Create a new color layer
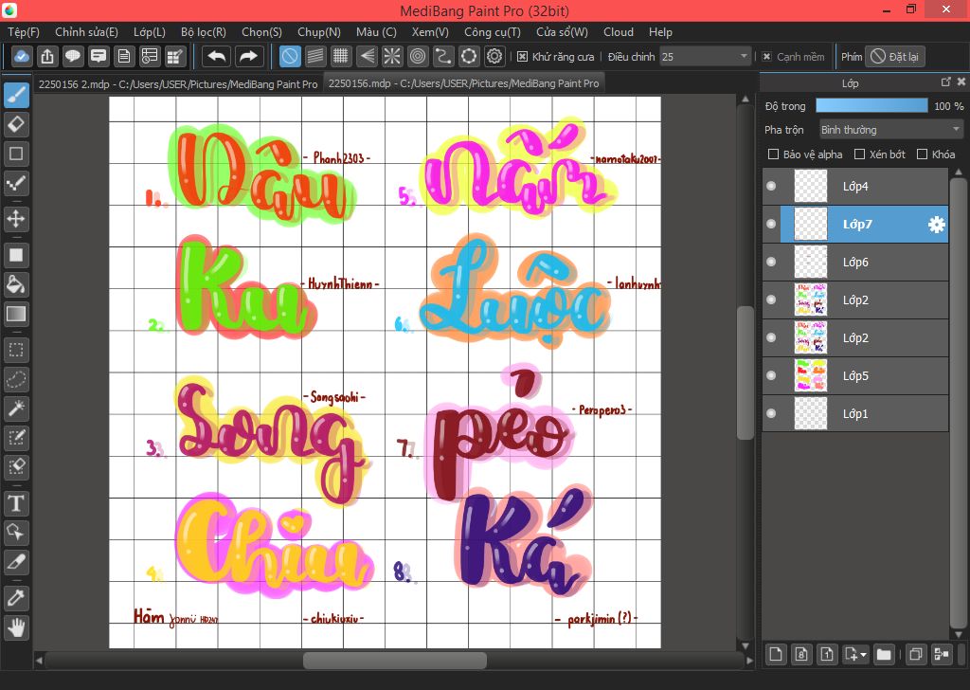 tap(776, 654)
